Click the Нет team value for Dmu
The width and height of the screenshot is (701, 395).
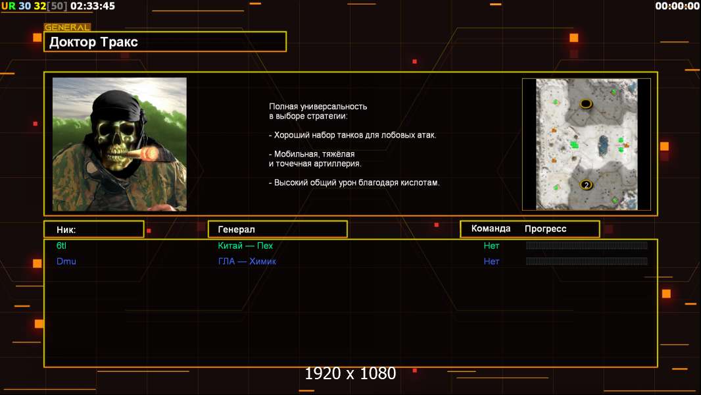click(491, 261)
